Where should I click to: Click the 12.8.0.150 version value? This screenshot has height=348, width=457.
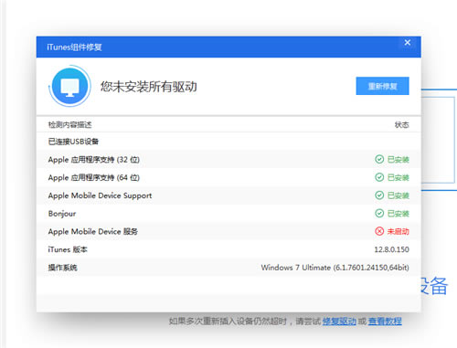pos(391,249)
